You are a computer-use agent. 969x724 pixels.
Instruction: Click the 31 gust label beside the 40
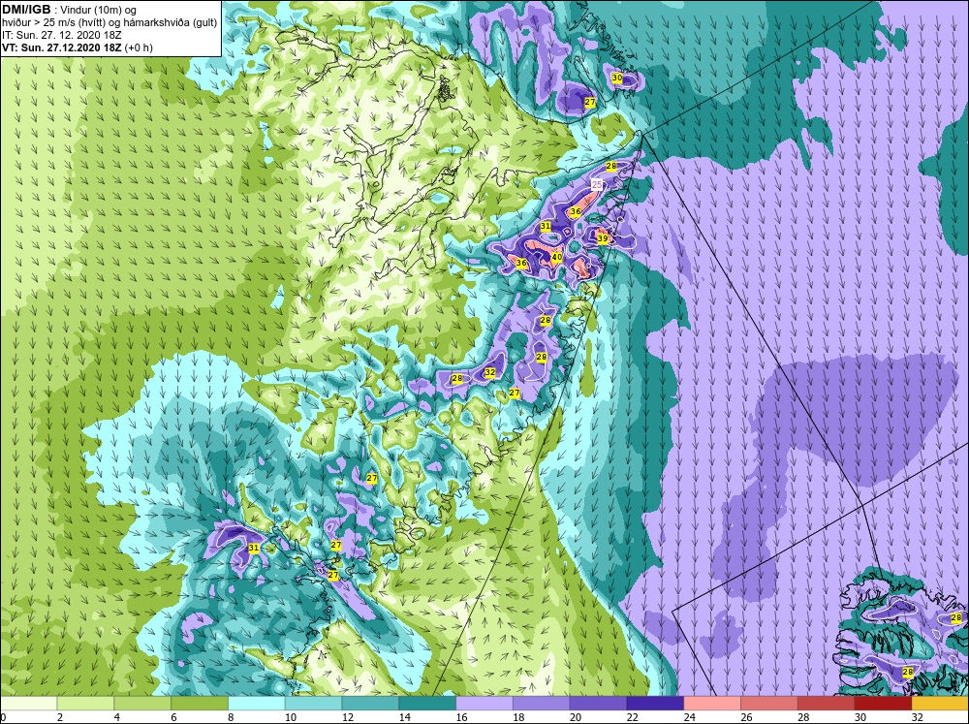[545, 226]
